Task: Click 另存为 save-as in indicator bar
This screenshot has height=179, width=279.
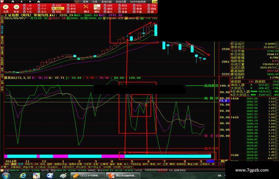Action: click(29, 164)
